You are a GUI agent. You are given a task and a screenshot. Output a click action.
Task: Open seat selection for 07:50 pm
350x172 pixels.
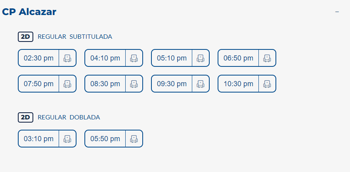[67, 84]
